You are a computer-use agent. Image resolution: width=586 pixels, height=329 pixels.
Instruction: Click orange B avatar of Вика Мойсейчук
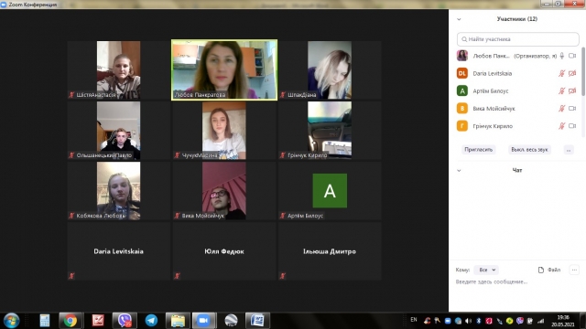(462, 109)
